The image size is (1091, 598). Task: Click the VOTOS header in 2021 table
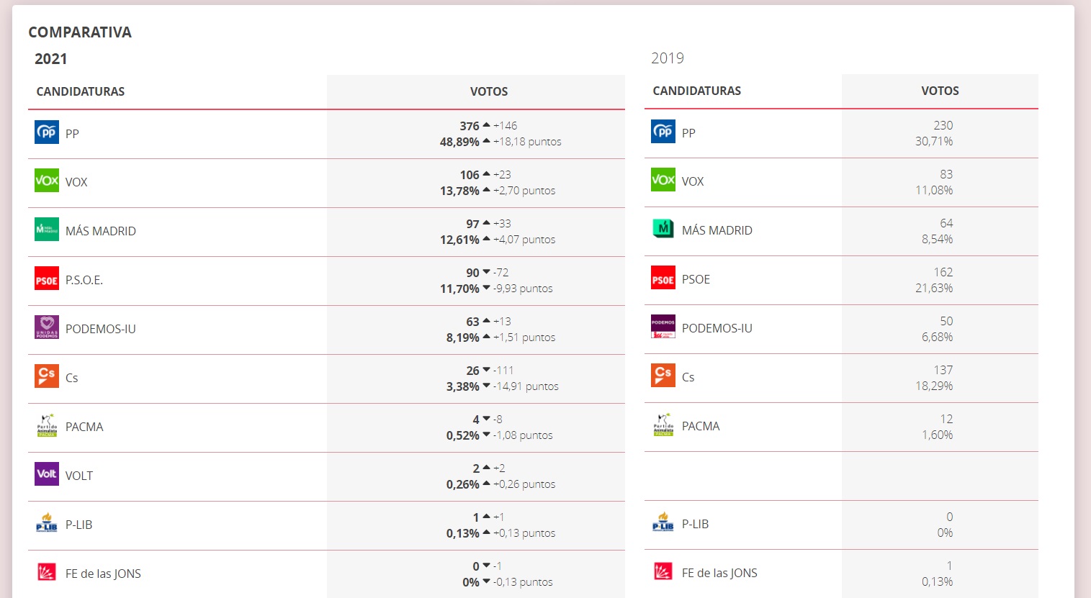pos(489,91)
